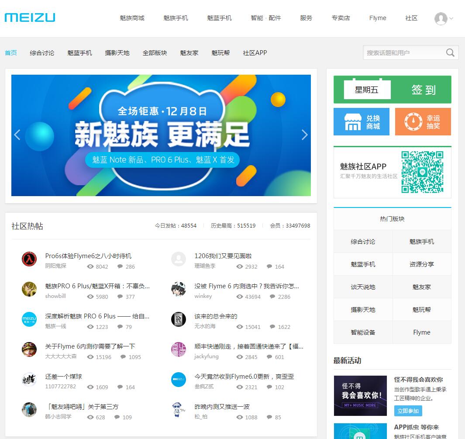Click jackyfung's avatar

179,349
